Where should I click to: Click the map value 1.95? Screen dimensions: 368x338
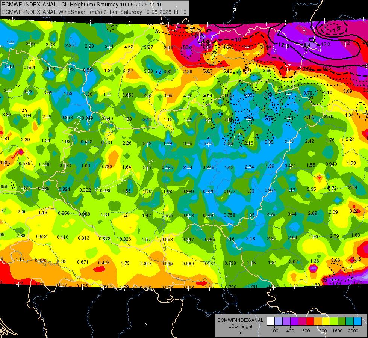[251, 263]
